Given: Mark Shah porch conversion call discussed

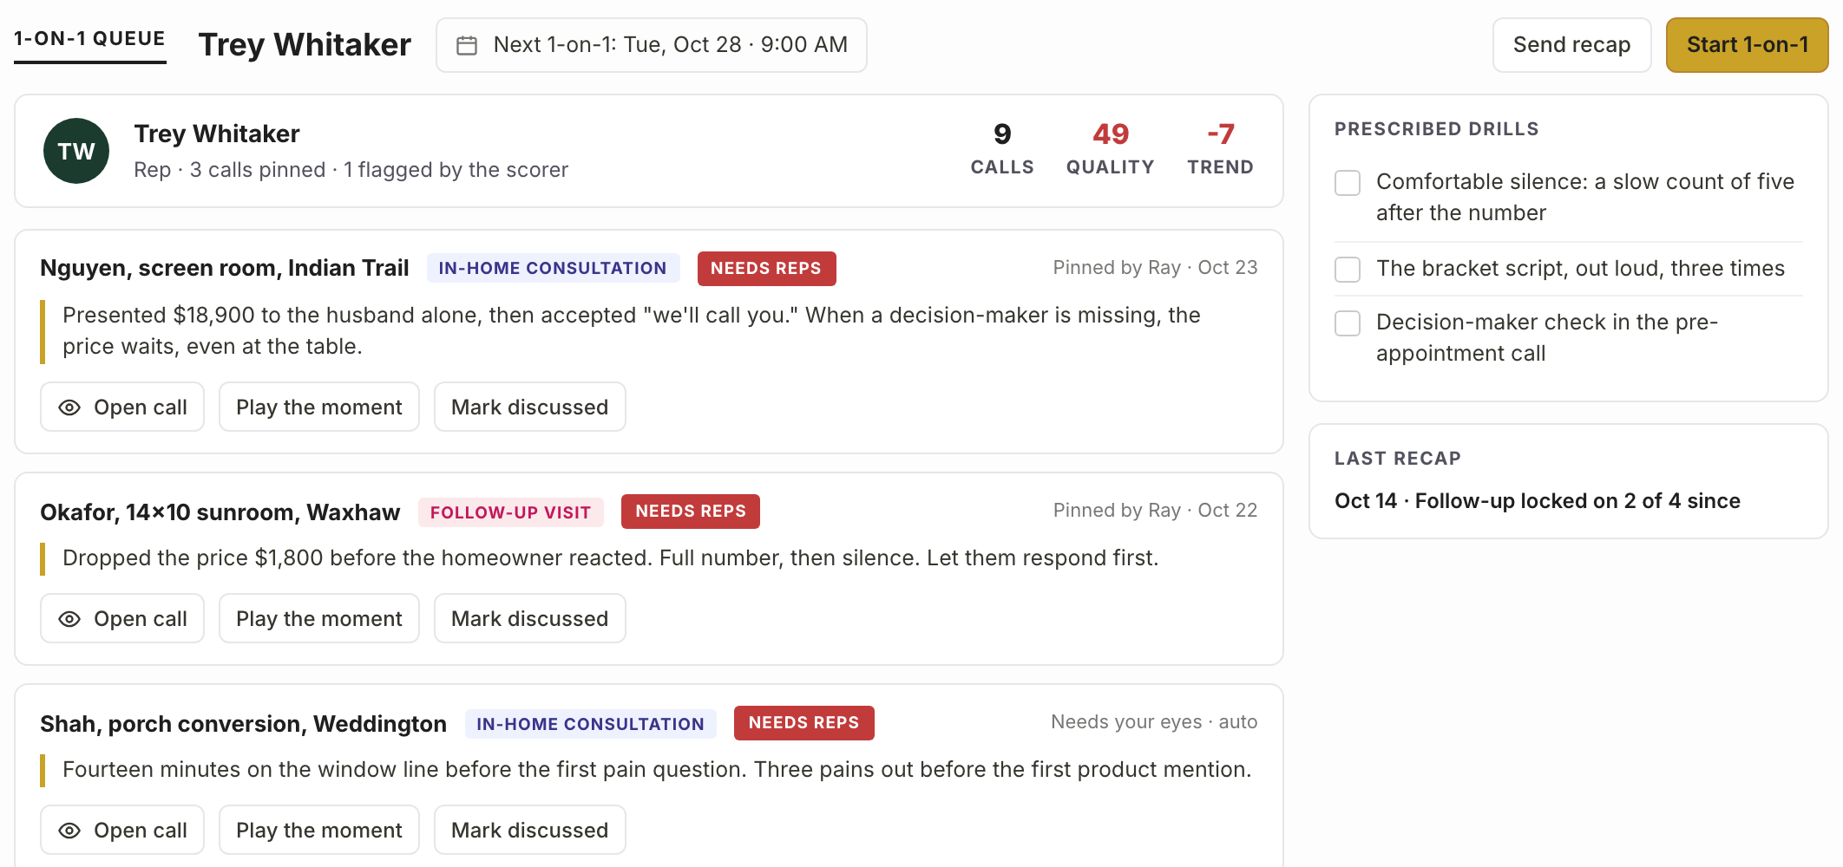Looking at the screenshot, I should tap(529, 830).
